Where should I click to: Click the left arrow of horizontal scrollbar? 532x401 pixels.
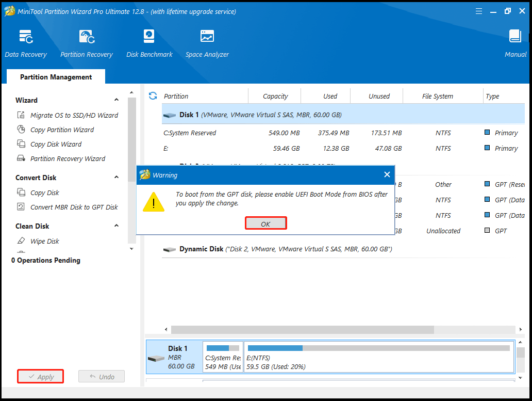166,329
